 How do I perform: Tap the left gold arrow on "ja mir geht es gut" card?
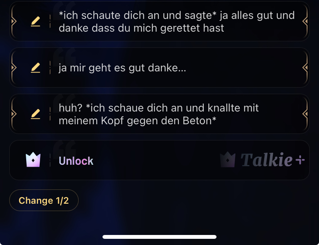pos(13,68)
